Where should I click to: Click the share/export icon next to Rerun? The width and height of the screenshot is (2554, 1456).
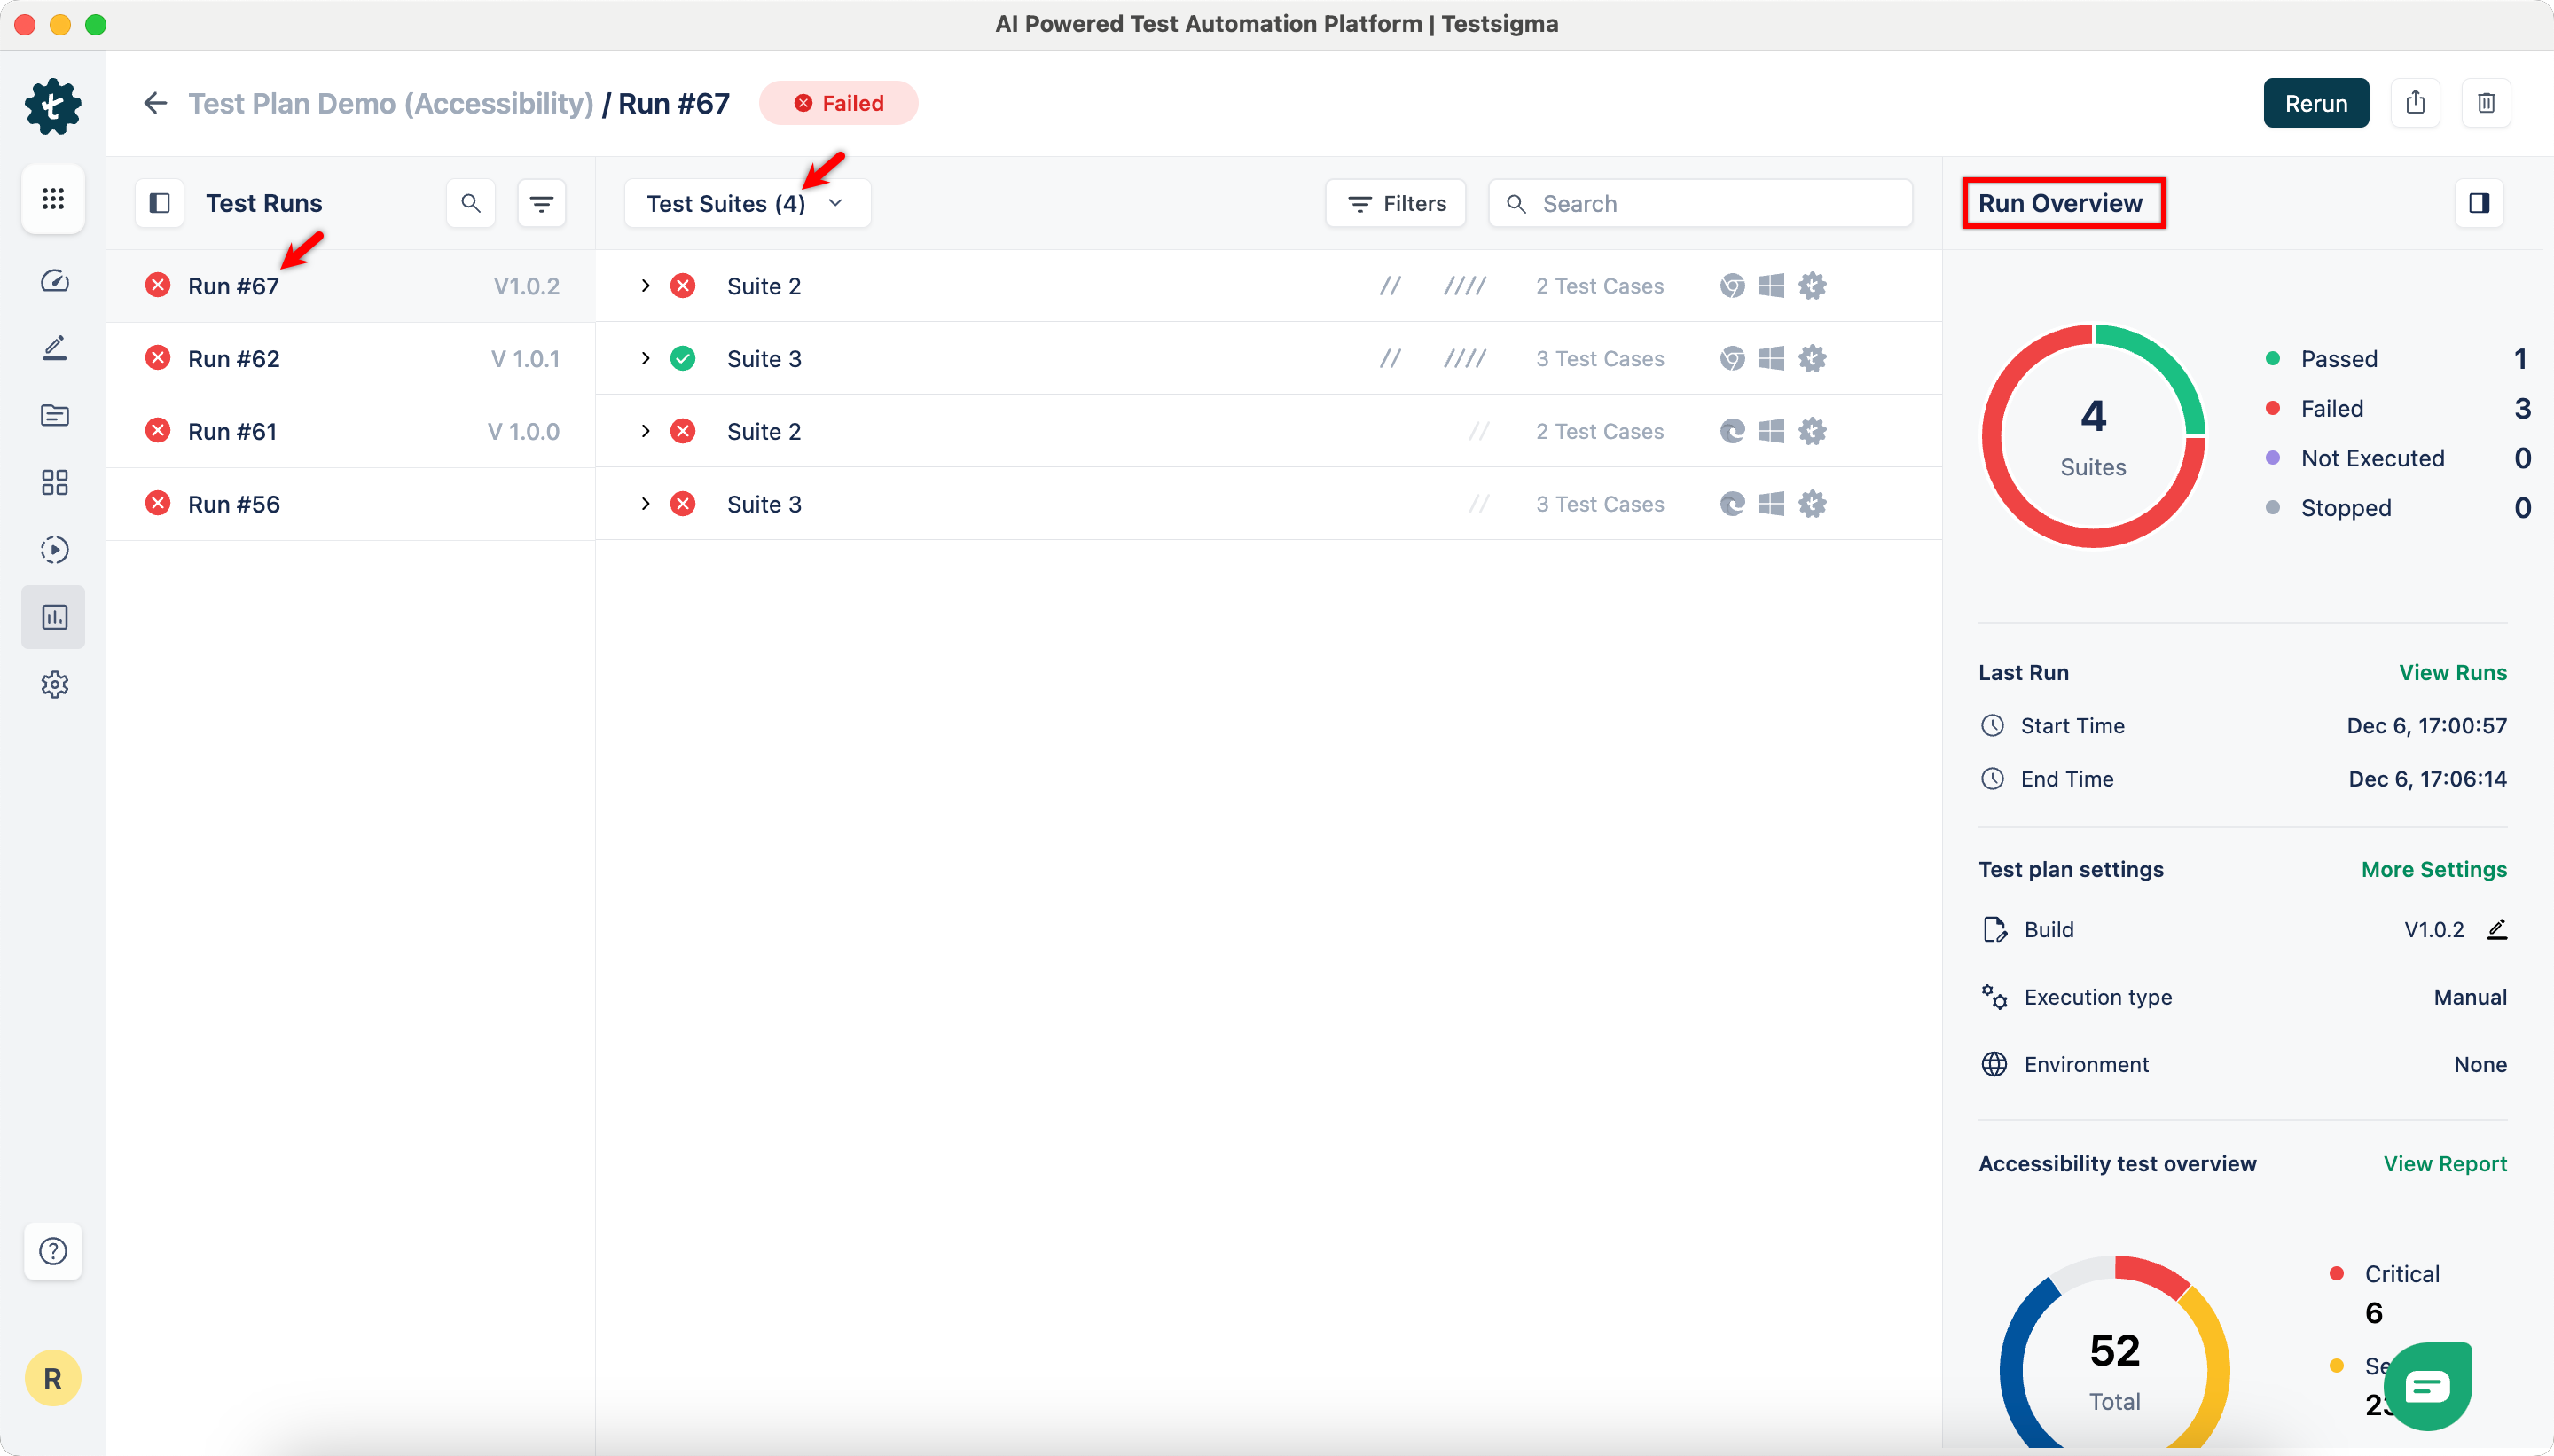point(2415,103)
